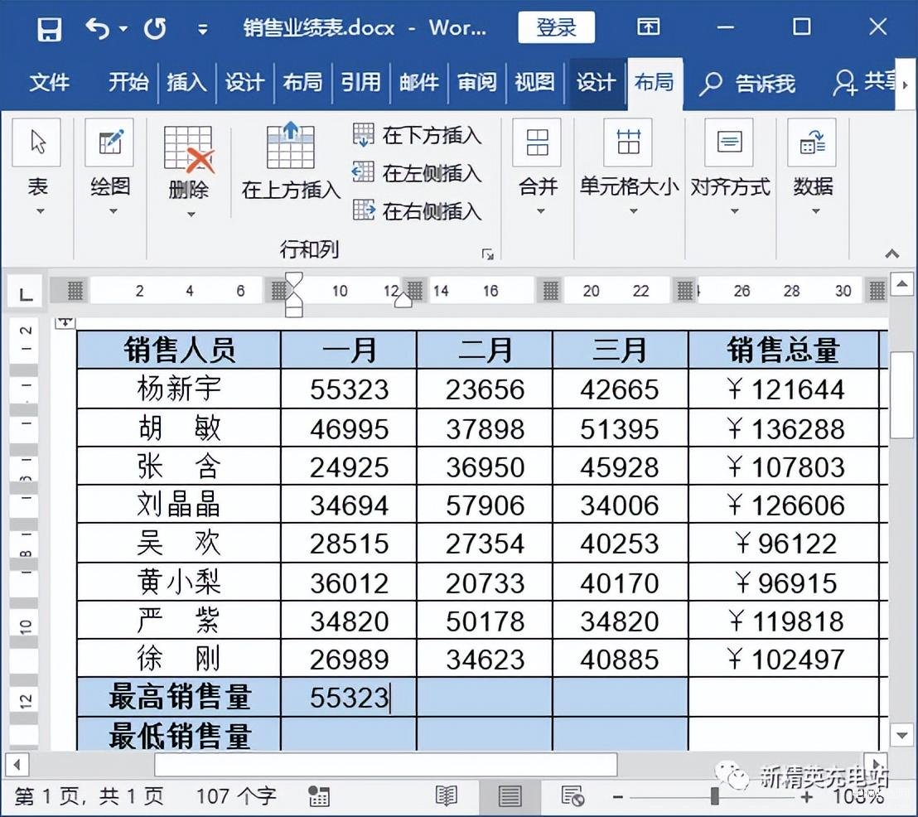Open ribbon display options icon

click(x=648, y=27)
